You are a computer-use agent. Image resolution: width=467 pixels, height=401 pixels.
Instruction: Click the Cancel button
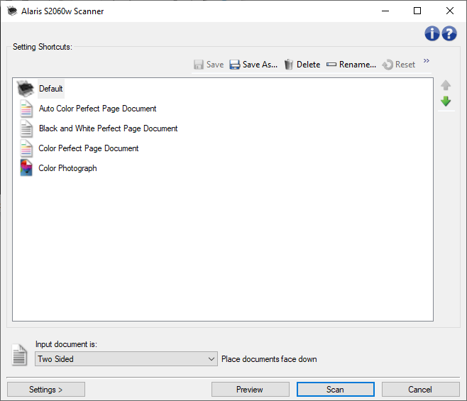click(421, 390)
